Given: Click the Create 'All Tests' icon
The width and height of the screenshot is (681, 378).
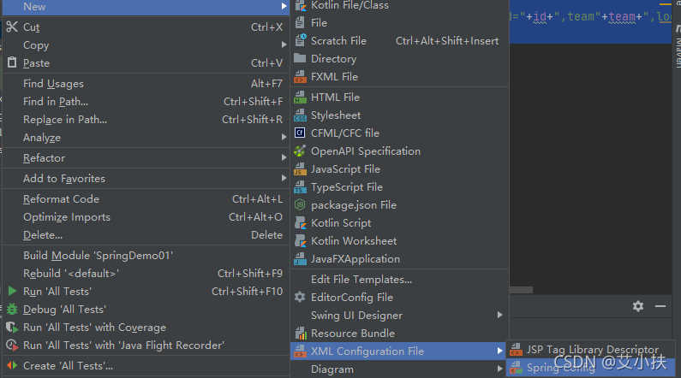Looking at the screenshot, I should (x=12, y=365).
